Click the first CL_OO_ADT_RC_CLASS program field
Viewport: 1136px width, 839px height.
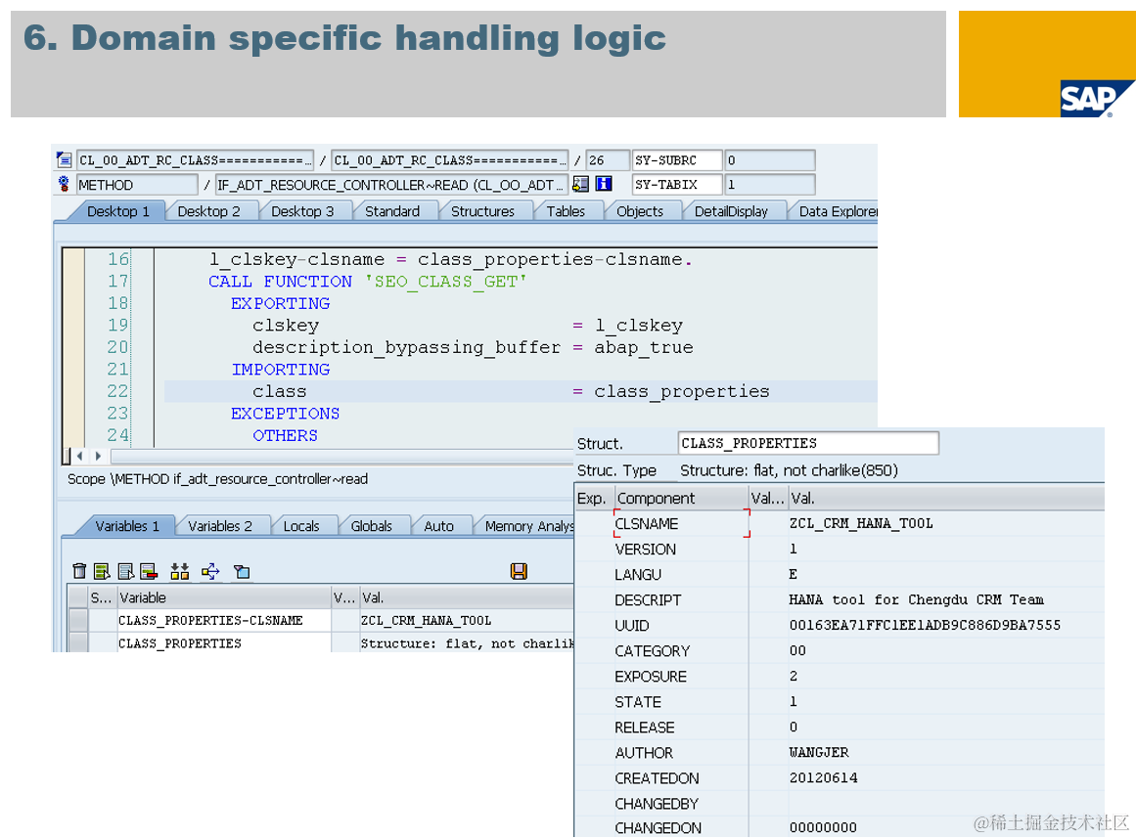pos(195,160)
